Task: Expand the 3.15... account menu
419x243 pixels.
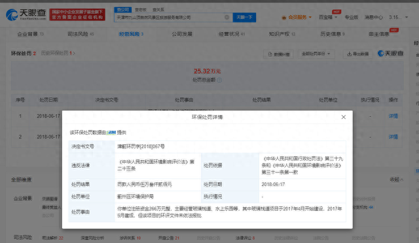Action: point(398,18)
